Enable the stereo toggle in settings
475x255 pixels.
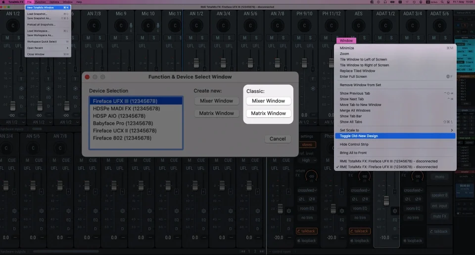coord(307,145)
